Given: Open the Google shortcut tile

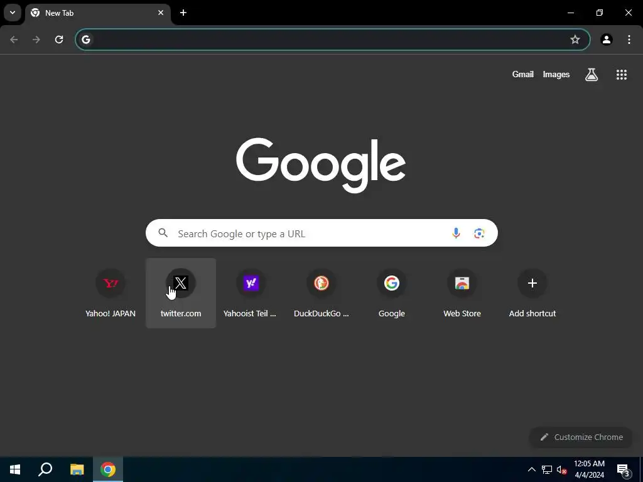Looking at the screenshot, I should (x=392, y=292).
